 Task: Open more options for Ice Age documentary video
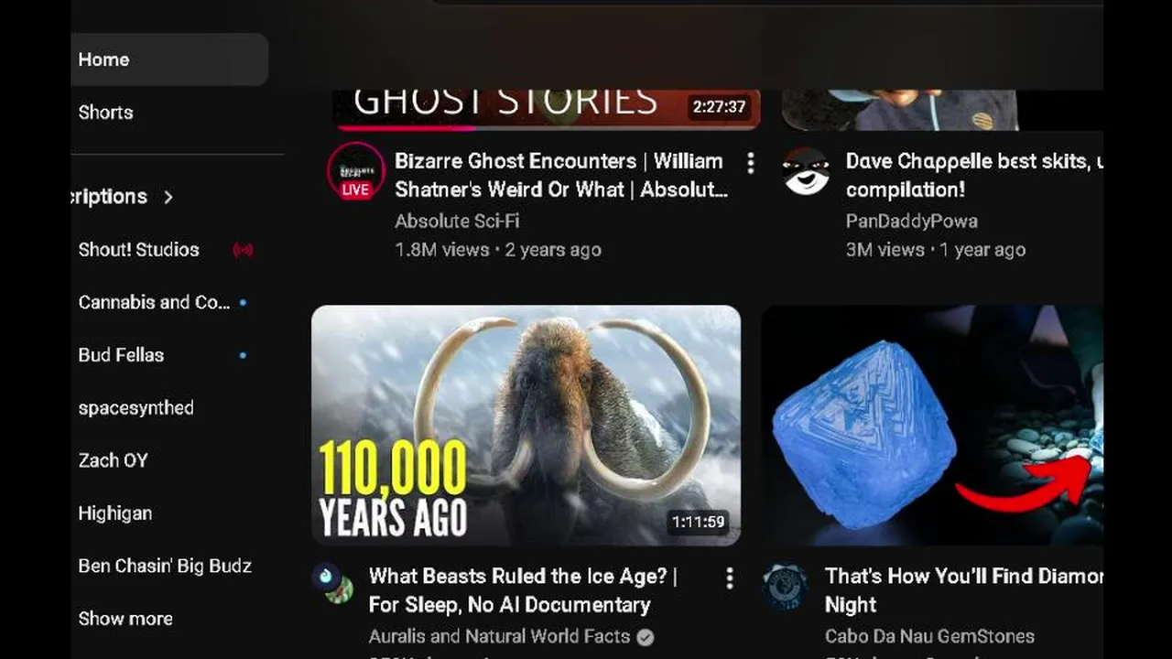(x=729, y=578)
